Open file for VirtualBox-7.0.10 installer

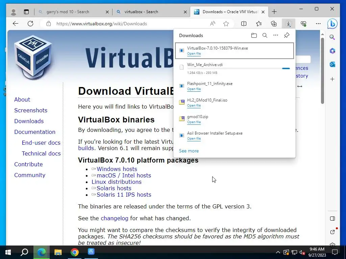click(x=194, y=54)
